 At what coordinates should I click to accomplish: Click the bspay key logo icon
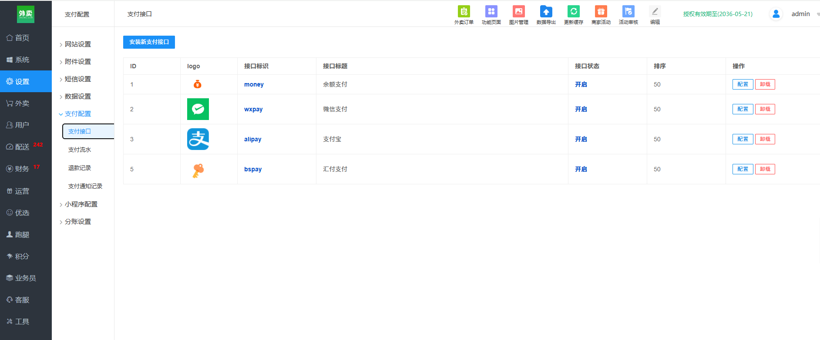coord(198,170)
